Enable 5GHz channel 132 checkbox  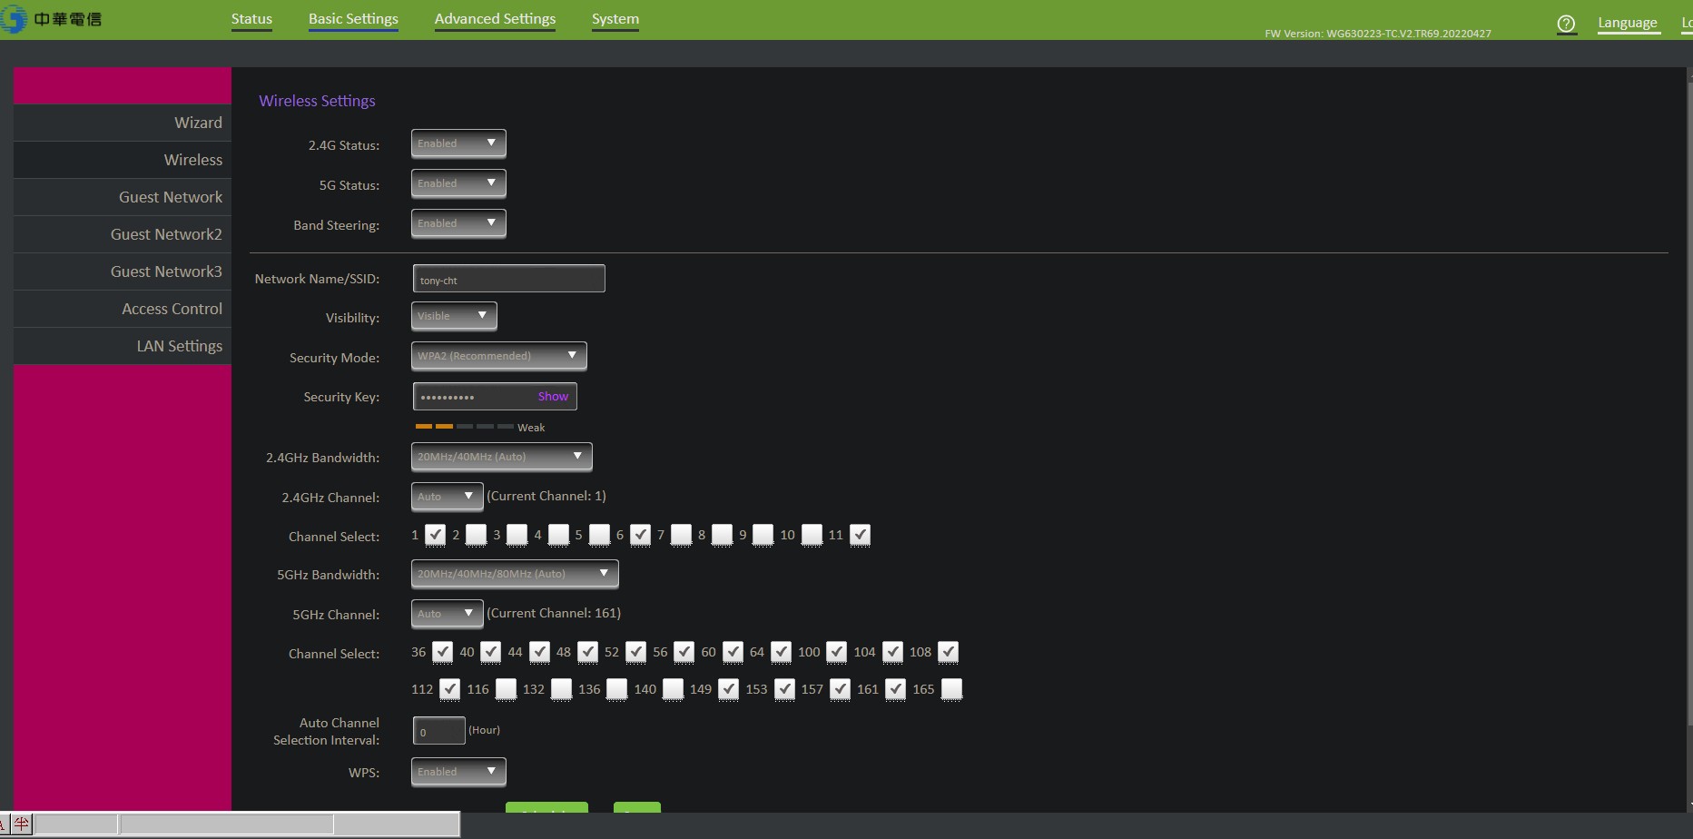pos(562,689)
